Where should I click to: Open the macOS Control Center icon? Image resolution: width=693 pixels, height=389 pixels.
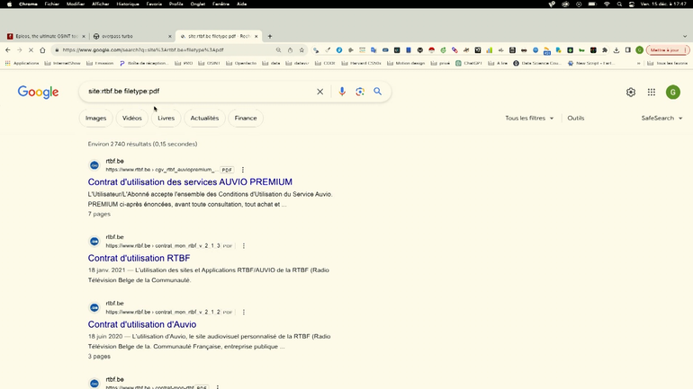coord(632,4)
